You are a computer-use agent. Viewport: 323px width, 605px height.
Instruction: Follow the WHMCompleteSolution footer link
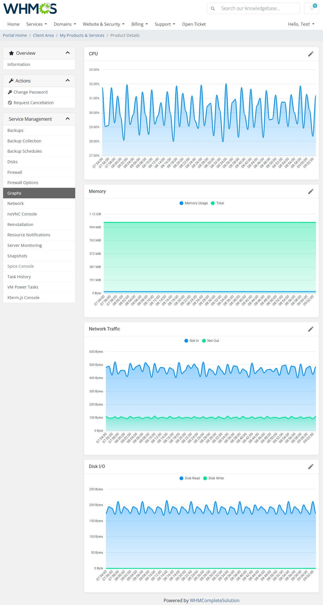point(214,600)
